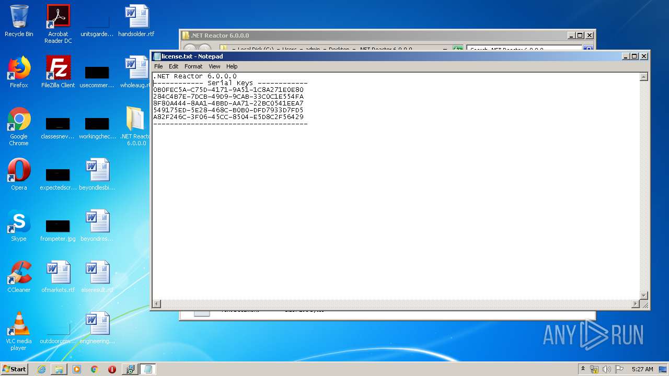Maximize the .NET Reactor Explorer window
669x376 pixels.
(580, 36)
